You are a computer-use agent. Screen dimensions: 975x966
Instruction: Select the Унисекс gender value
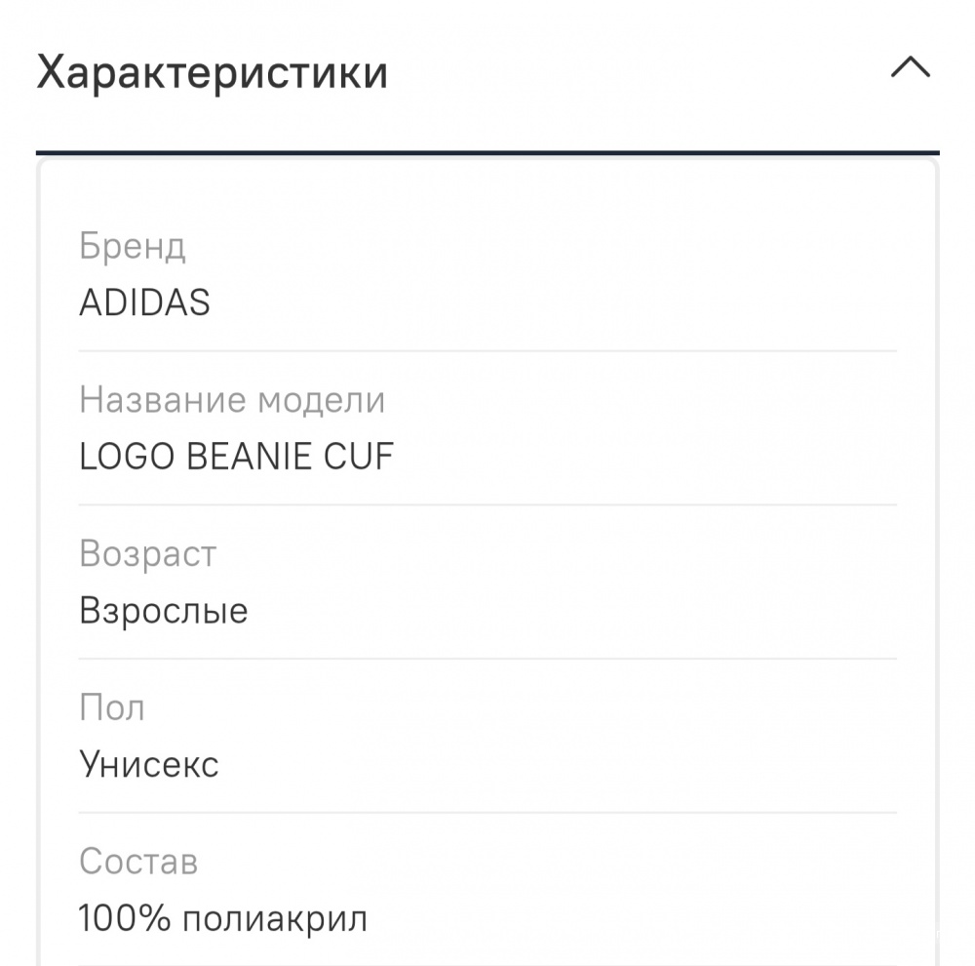[x=148, y=764]
